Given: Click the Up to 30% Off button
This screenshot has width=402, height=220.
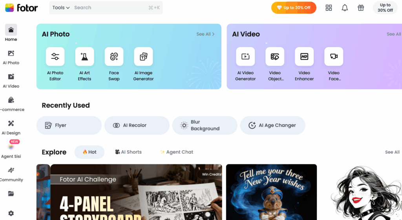Looking at the screenshot, I should coord(294,8).
